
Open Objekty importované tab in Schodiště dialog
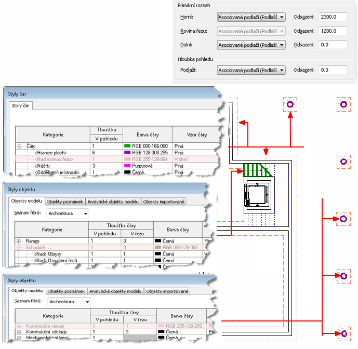(164, 202)
